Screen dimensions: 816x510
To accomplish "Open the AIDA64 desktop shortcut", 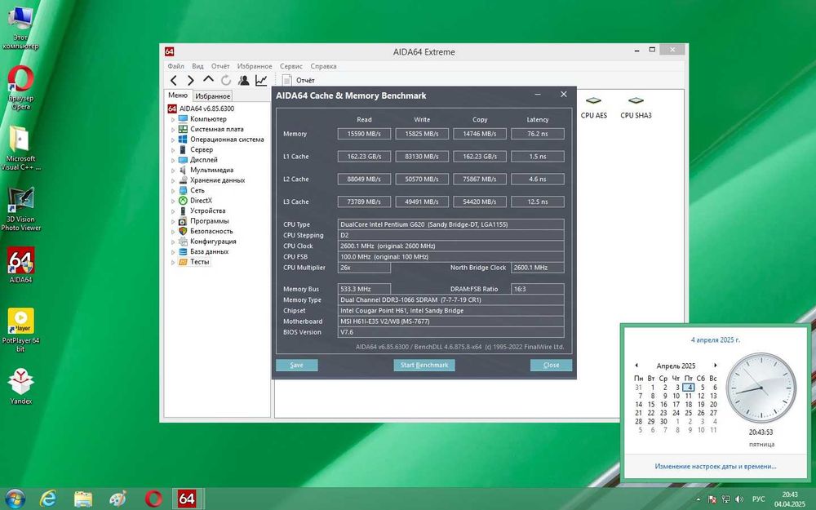I will pyautogui.click(x=21, y=265).
